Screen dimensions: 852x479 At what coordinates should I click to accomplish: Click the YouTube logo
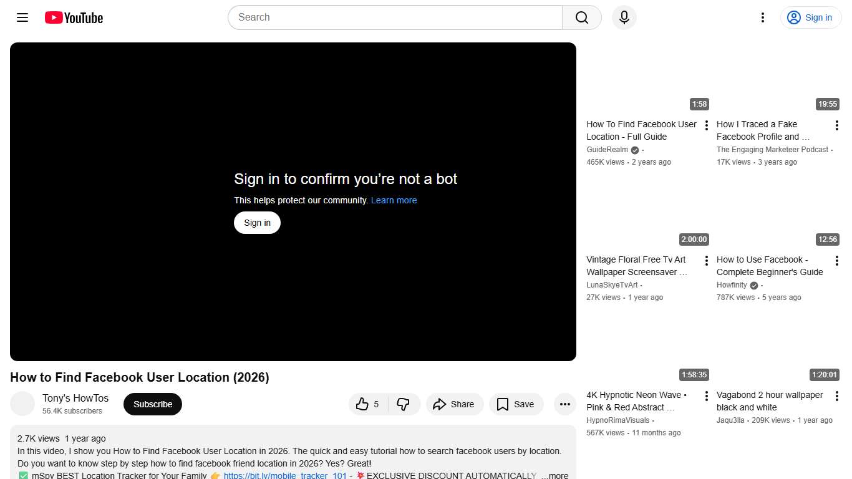tap(73, 17)
